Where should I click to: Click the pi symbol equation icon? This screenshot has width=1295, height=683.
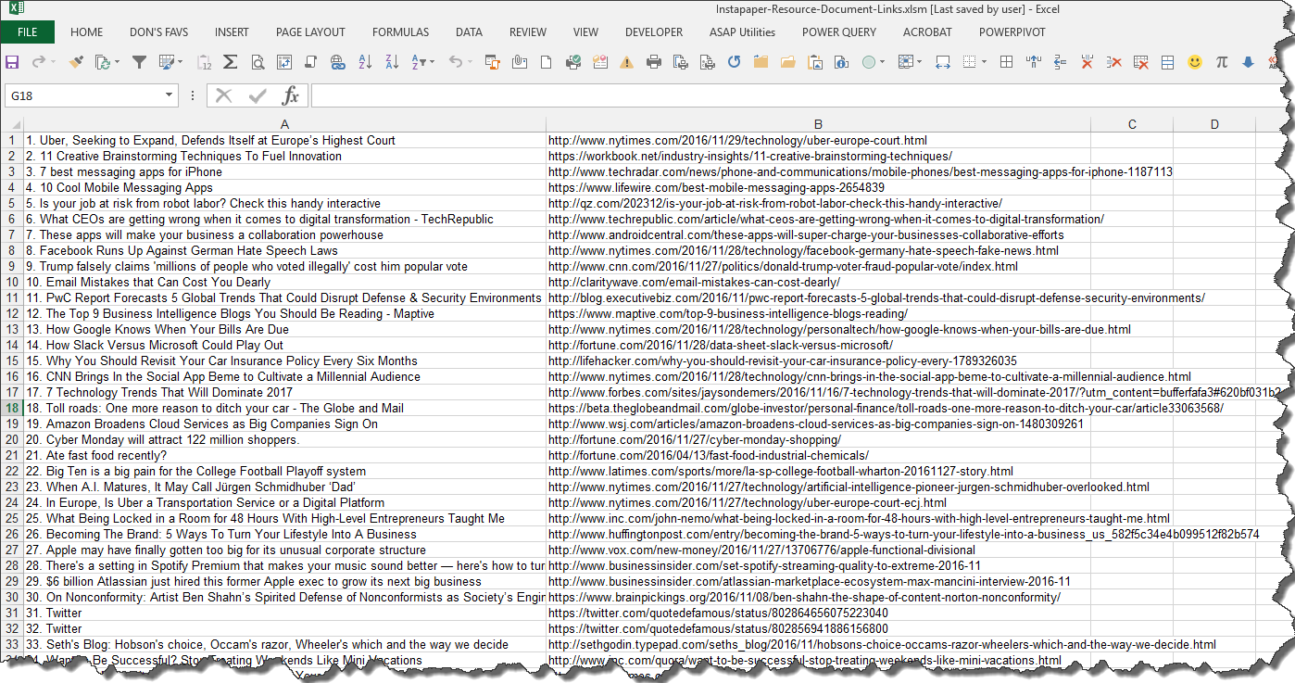1222,62
